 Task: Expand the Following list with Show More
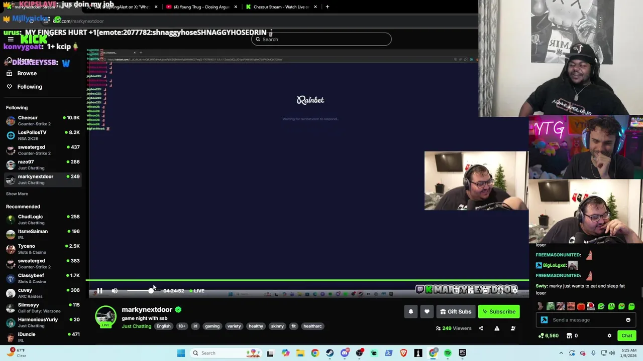point(17,194)
